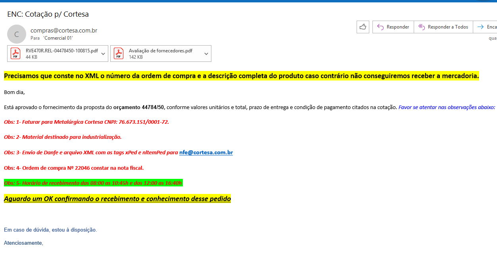Click Obs 4 line about Ordem de compra 22046
497x257 pixels.
point(74,168)
